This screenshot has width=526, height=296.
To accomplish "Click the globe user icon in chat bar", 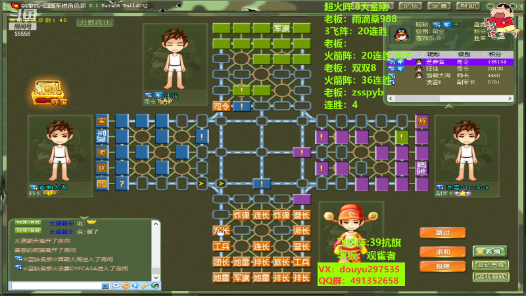I will coord(155,285).
